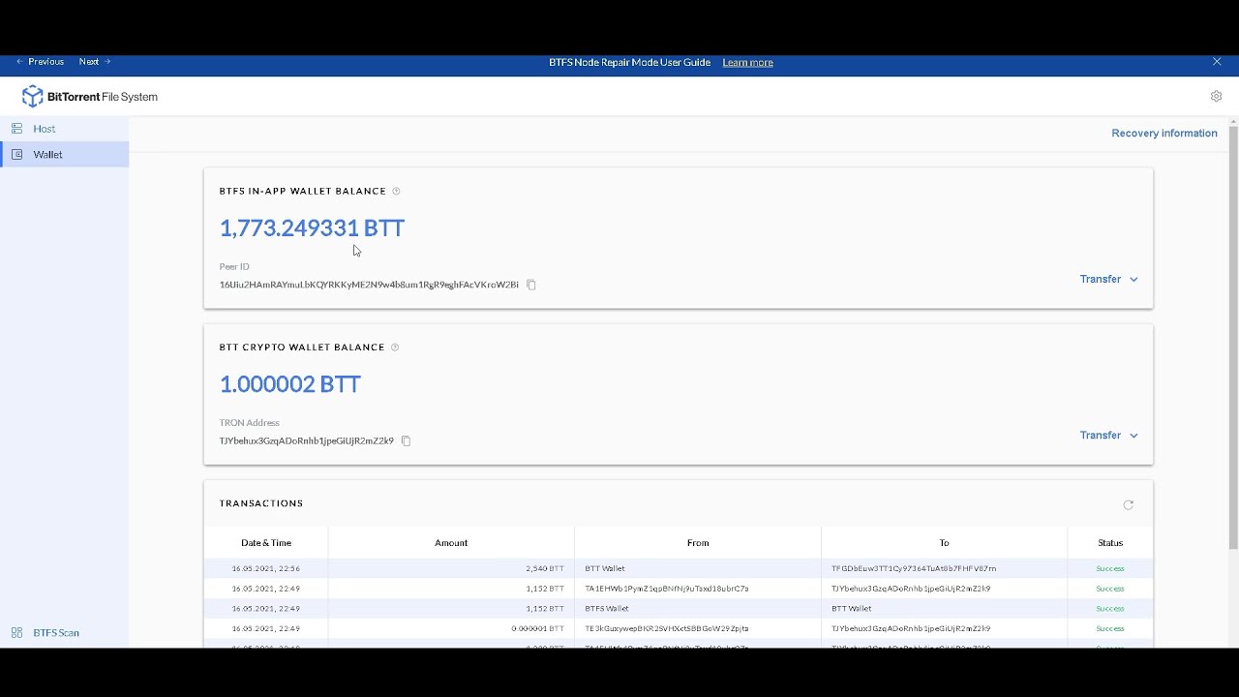Click the Status column header
1239x697 pixels.
tap(1110, 543)
